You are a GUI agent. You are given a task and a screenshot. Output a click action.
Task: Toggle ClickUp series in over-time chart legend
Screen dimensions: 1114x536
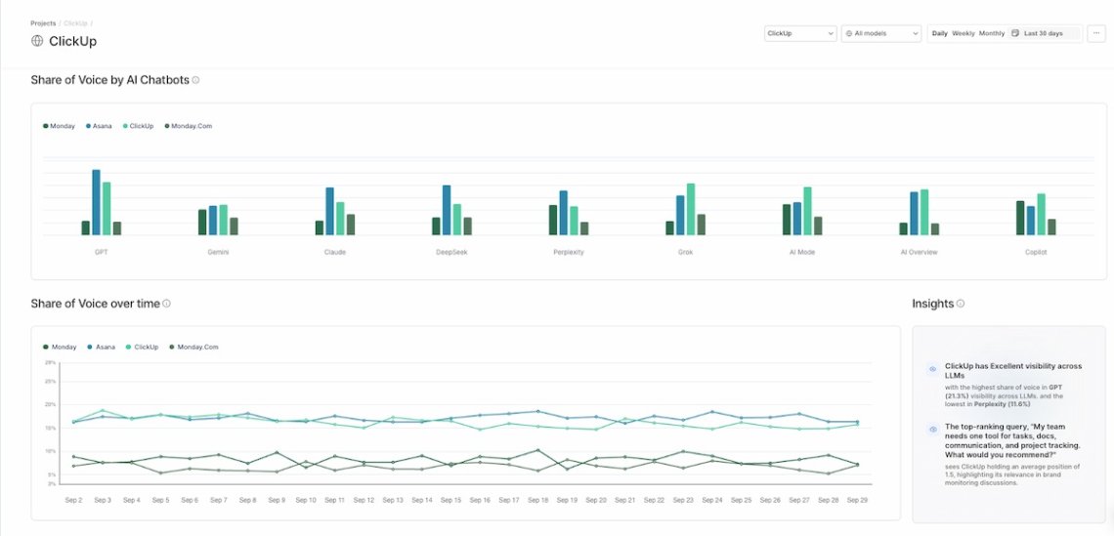[x=142, y=348]
